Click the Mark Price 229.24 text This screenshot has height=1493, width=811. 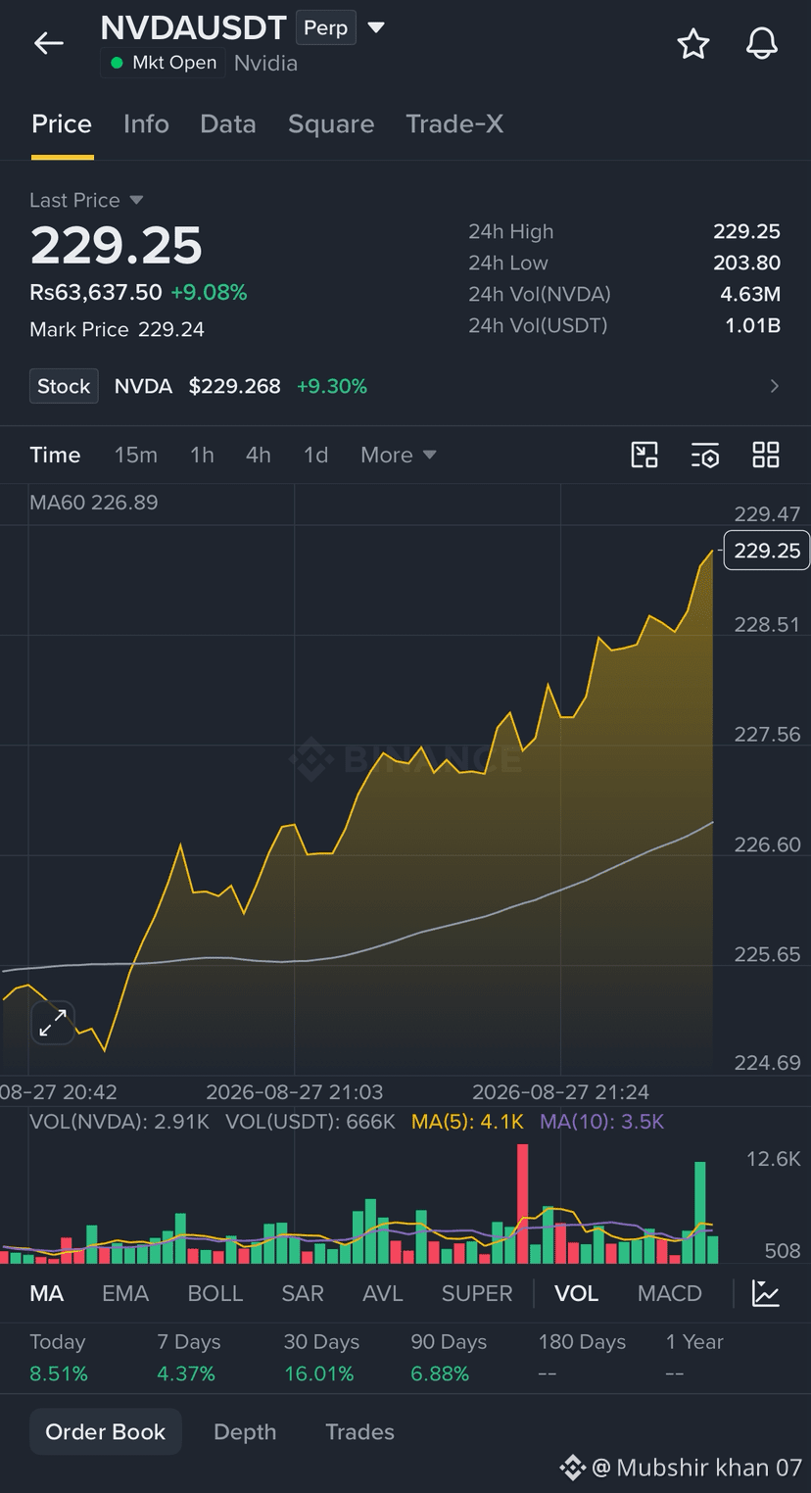point(117,329)
